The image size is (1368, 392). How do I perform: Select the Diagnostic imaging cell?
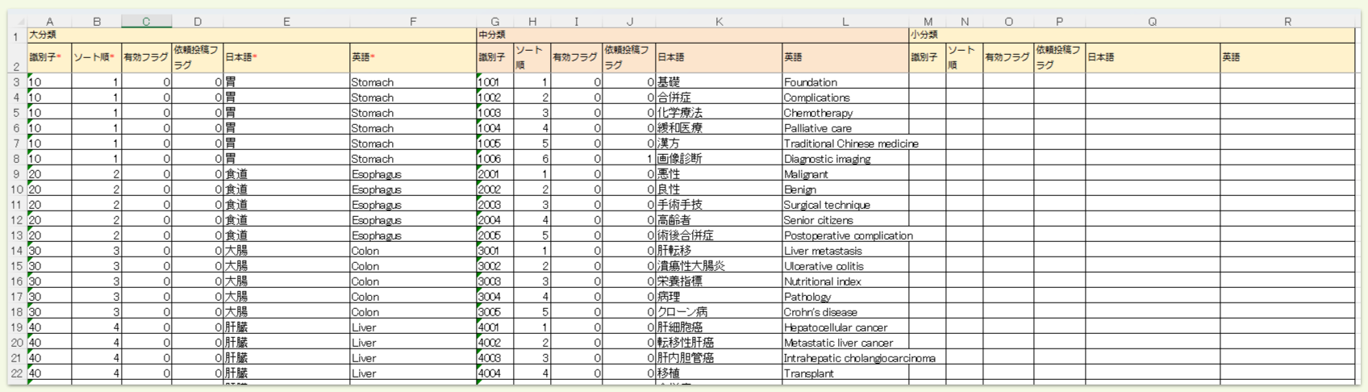[845, 158]
